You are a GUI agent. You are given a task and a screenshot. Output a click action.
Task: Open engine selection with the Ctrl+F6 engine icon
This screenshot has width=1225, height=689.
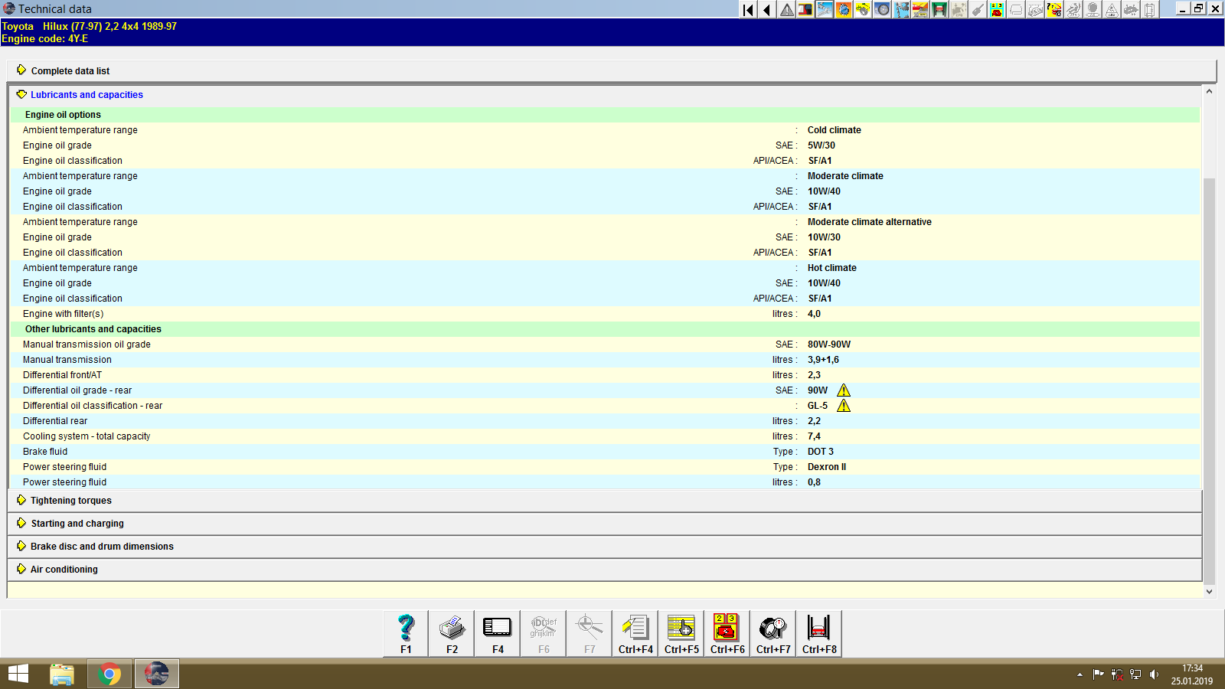point(727,632)
